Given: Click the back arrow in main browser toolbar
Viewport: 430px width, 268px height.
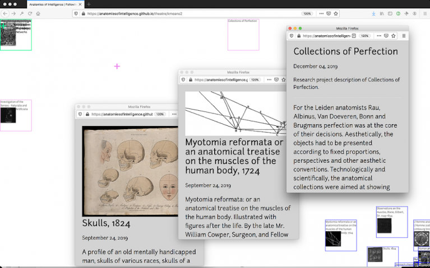Looking at the screenshot, I should pos(5,13).
